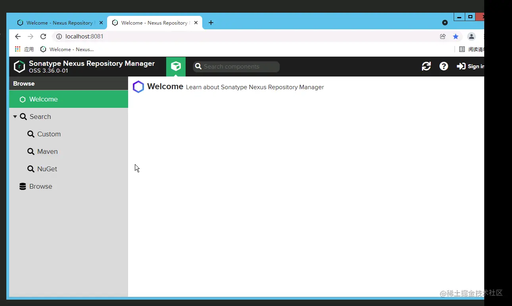Click the magnifier icon beside Search node
The image size is (512, 306).
coord(23,117)
